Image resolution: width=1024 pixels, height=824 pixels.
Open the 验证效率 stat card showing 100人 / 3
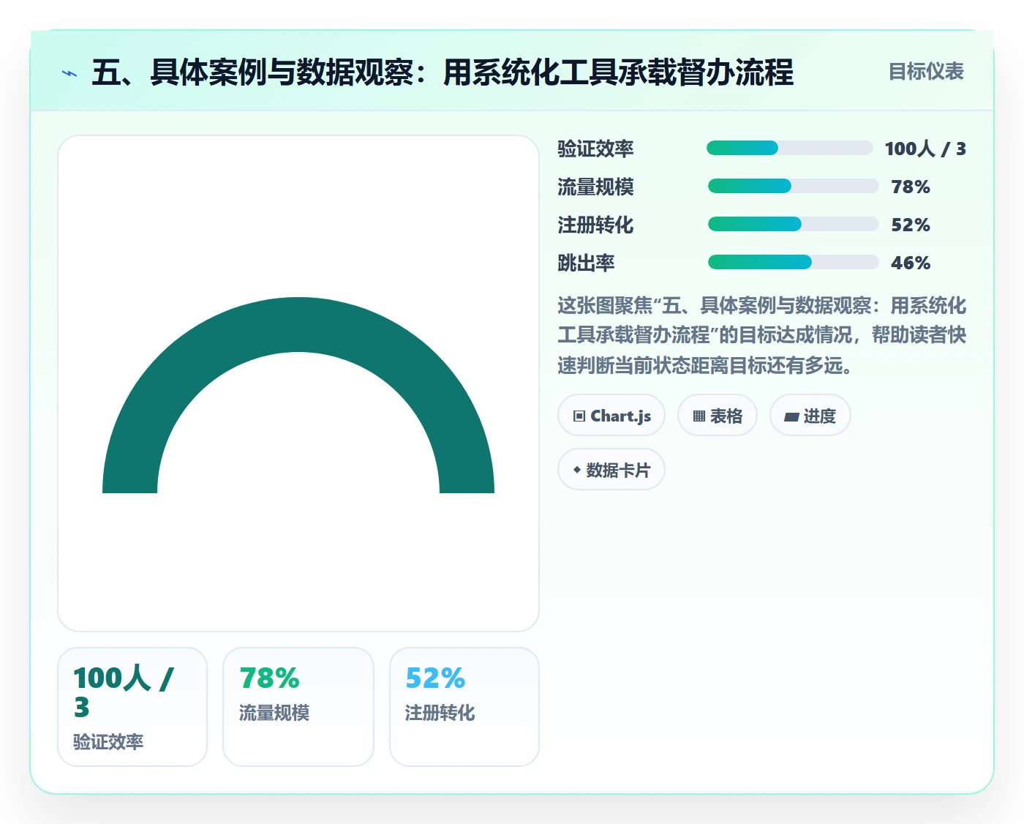(x=132, y=707)
